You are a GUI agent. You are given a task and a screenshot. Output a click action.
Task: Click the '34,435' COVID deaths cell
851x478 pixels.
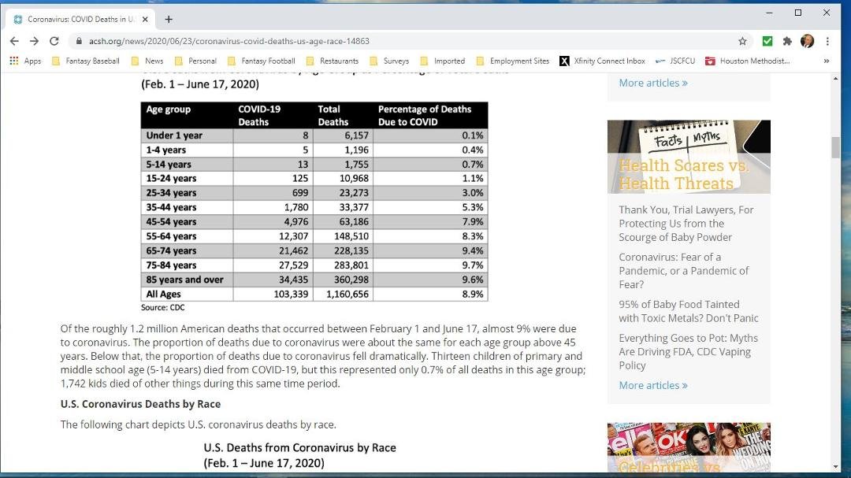click(293, 280)
